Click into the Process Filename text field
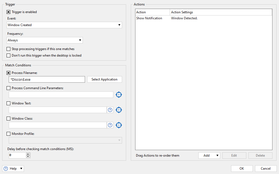The width and height of the screenshot is (279, 174). click(x=47, y=79)
